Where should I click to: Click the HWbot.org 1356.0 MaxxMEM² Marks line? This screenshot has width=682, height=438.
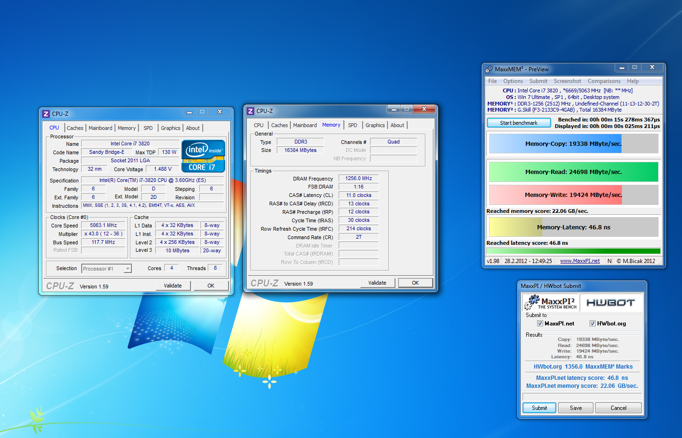coord(583,367)
